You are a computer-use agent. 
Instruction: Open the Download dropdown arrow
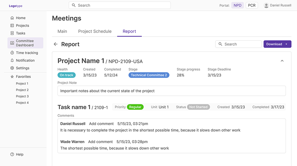pyautogui.click(x=286, y=44)
